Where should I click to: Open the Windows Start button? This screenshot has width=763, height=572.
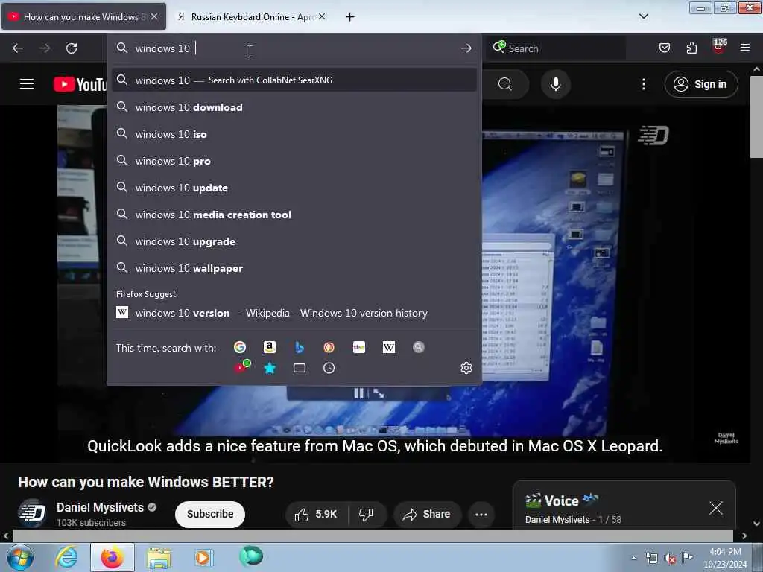coord(20,557)
